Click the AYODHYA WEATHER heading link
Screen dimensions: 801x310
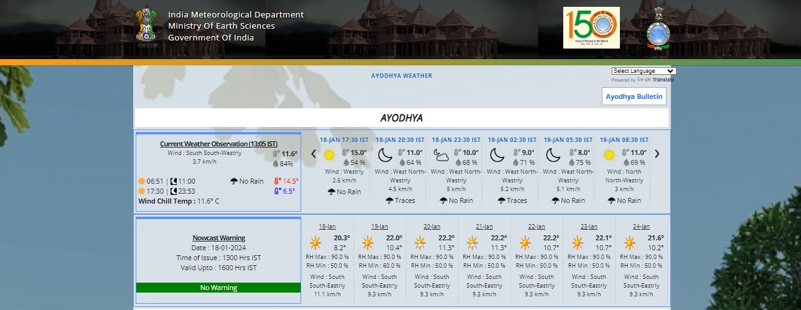401,76
